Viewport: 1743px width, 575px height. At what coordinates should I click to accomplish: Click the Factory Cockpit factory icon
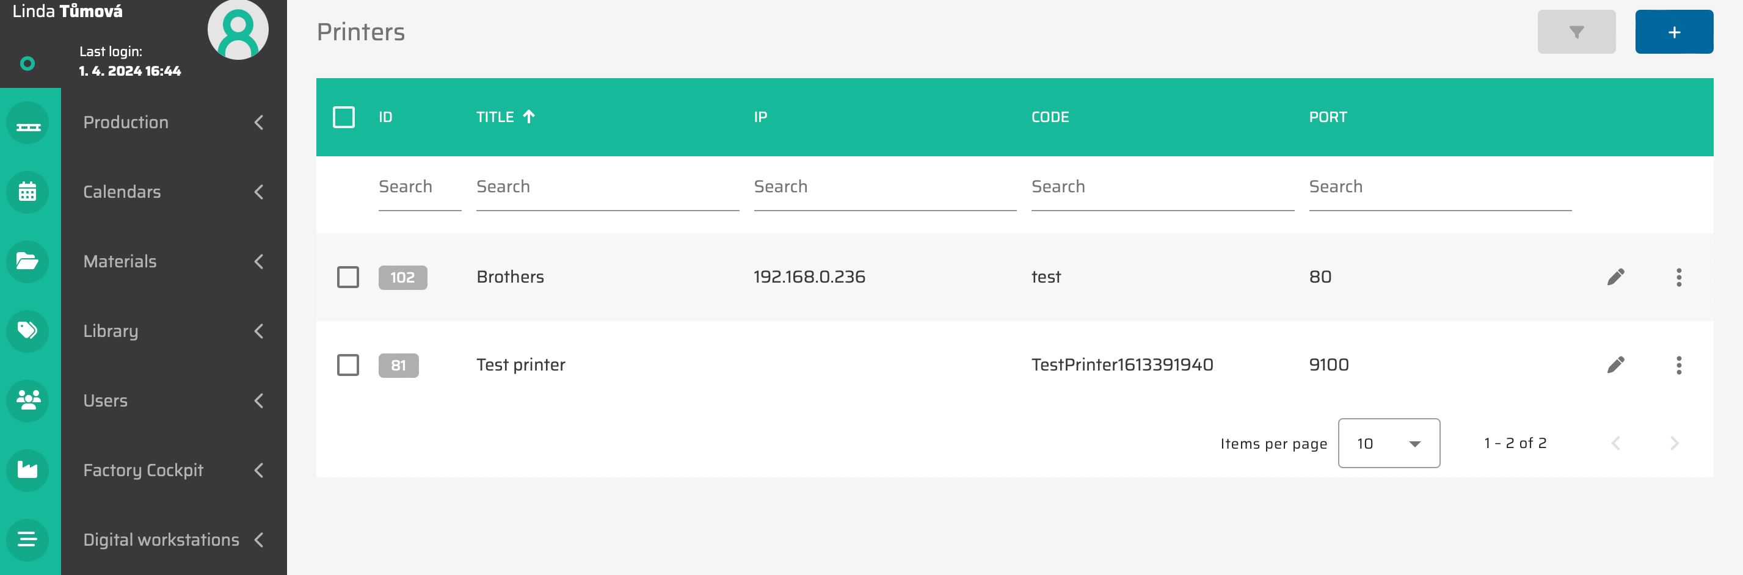click(x=27, y=469)
